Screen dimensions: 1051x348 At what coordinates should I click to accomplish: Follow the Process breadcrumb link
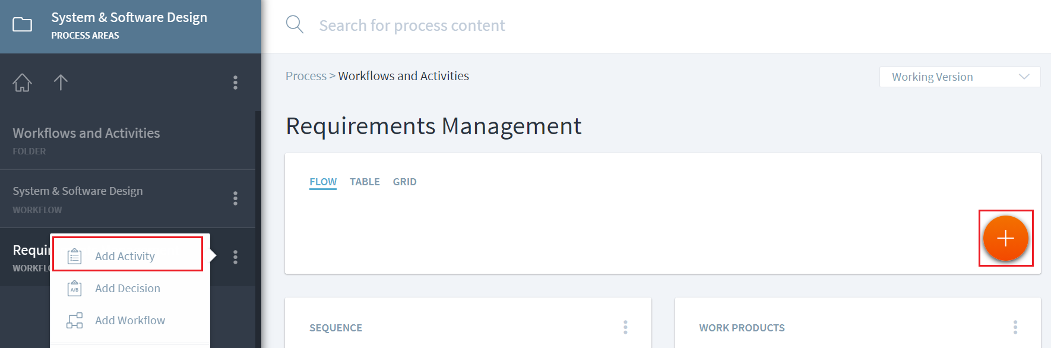pos(306,76)
